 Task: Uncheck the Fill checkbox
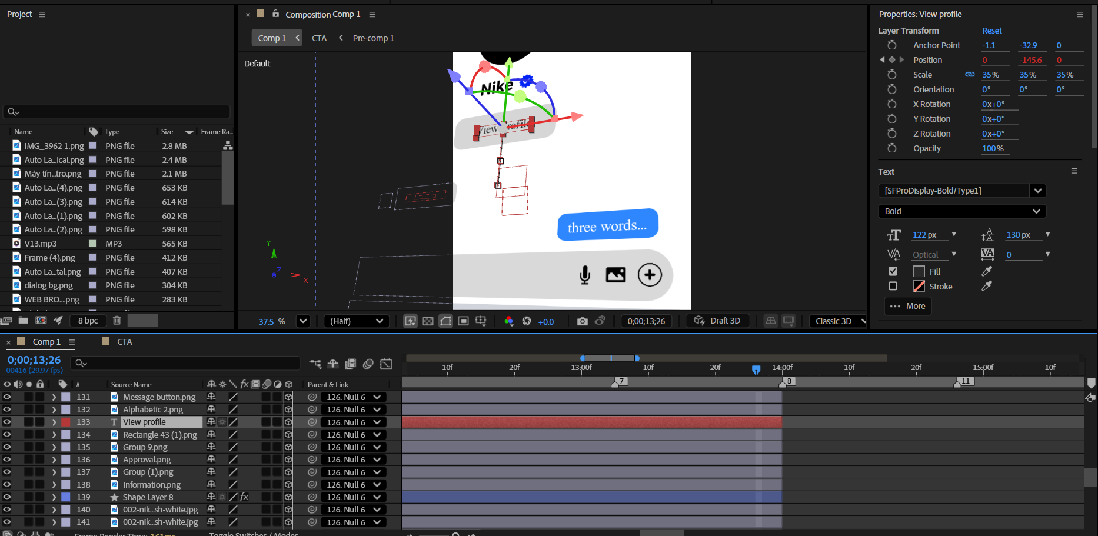tap(893, 271)
